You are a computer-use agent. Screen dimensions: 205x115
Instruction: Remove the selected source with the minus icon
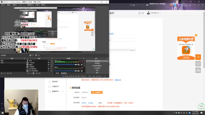click(30, 73)
